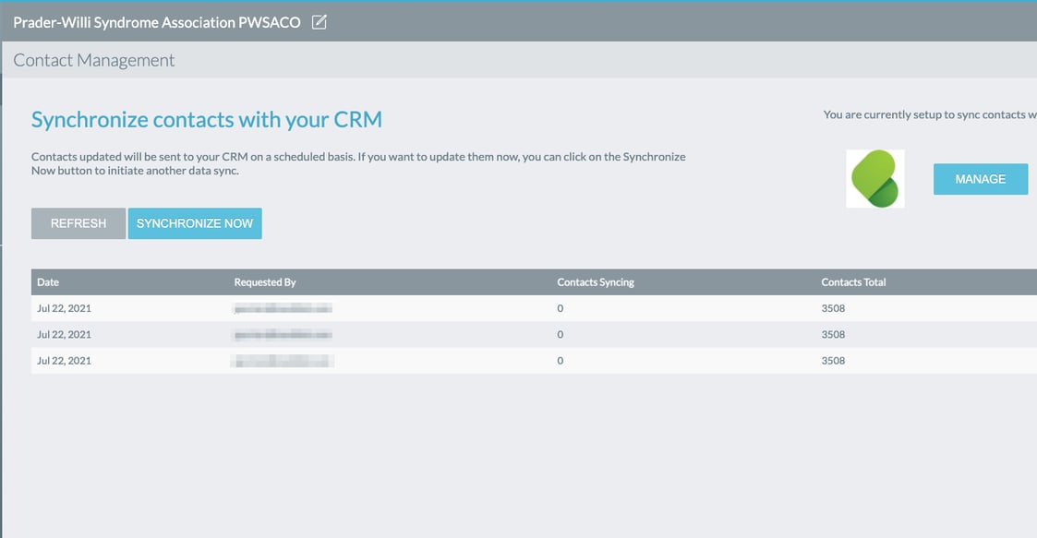Select the Contact Management header
Viewport: 1037px width, 538px height.
tap(93, 59)
